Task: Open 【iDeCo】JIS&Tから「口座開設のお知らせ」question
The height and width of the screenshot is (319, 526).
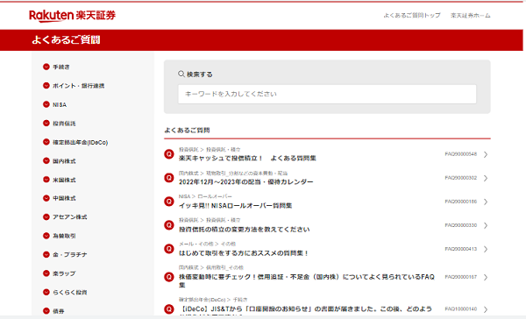Action: (x=305, y=310)
